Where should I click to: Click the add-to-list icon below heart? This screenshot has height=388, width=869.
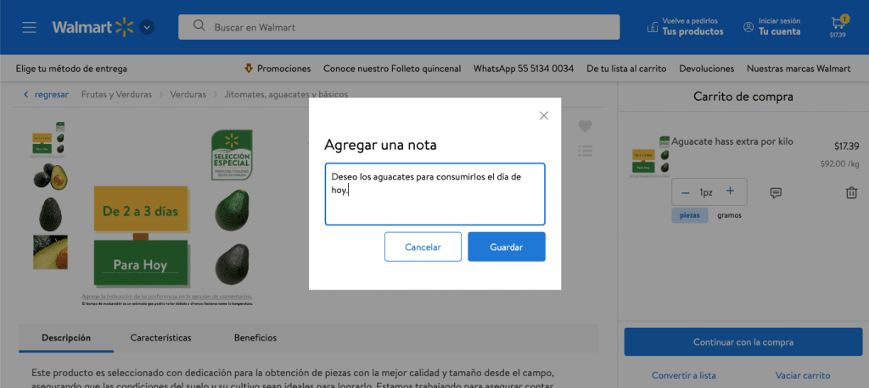[x=586, y=150]
